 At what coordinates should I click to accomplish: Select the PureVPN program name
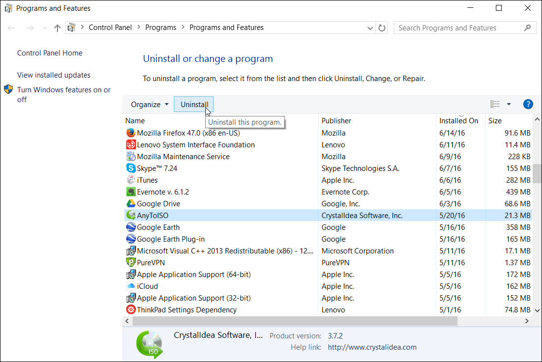151,262
